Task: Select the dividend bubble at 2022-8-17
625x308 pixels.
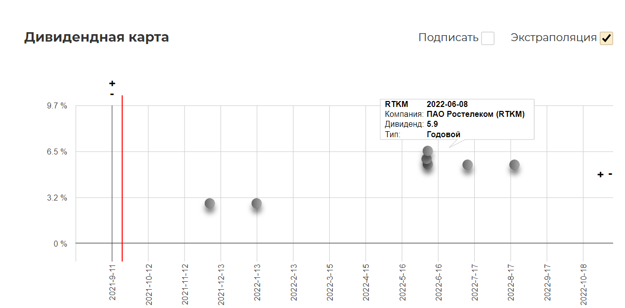Action: [514, 165]
